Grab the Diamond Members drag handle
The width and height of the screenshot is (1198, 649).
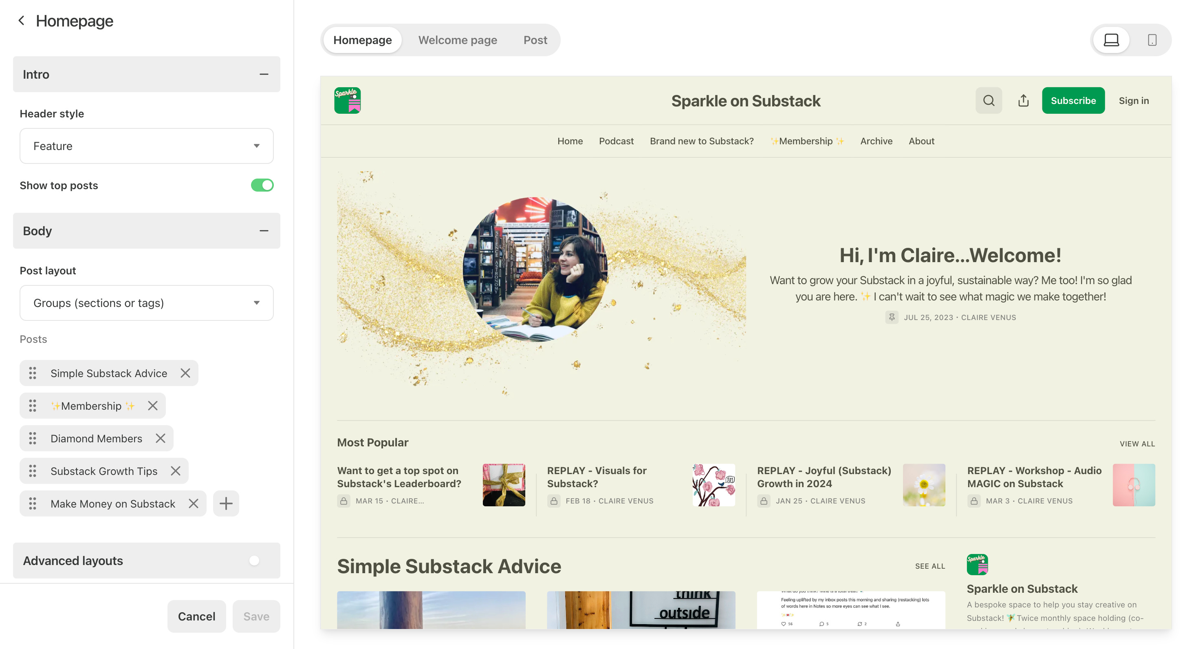pos(33,438)
